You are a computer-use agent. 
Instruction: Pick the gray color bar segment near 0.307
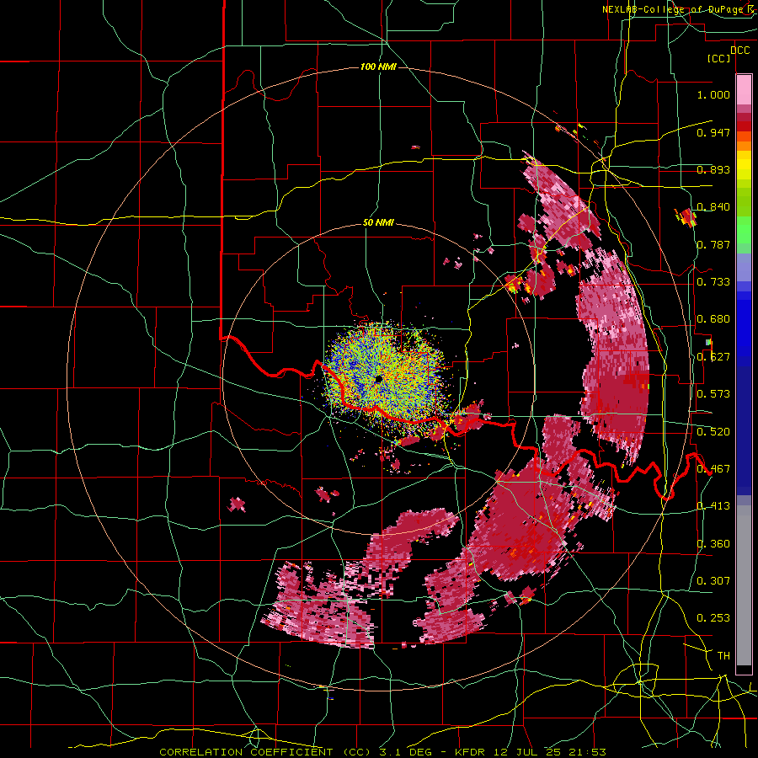[x=744, y=587]
